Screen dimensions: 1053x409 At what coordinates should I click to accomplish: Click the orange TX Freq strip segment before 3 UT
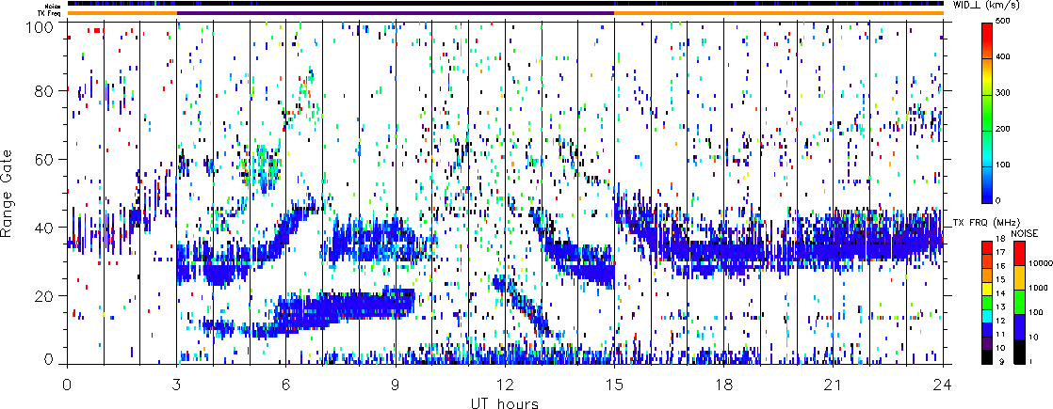pyautogui.click(x=122, y=13)
